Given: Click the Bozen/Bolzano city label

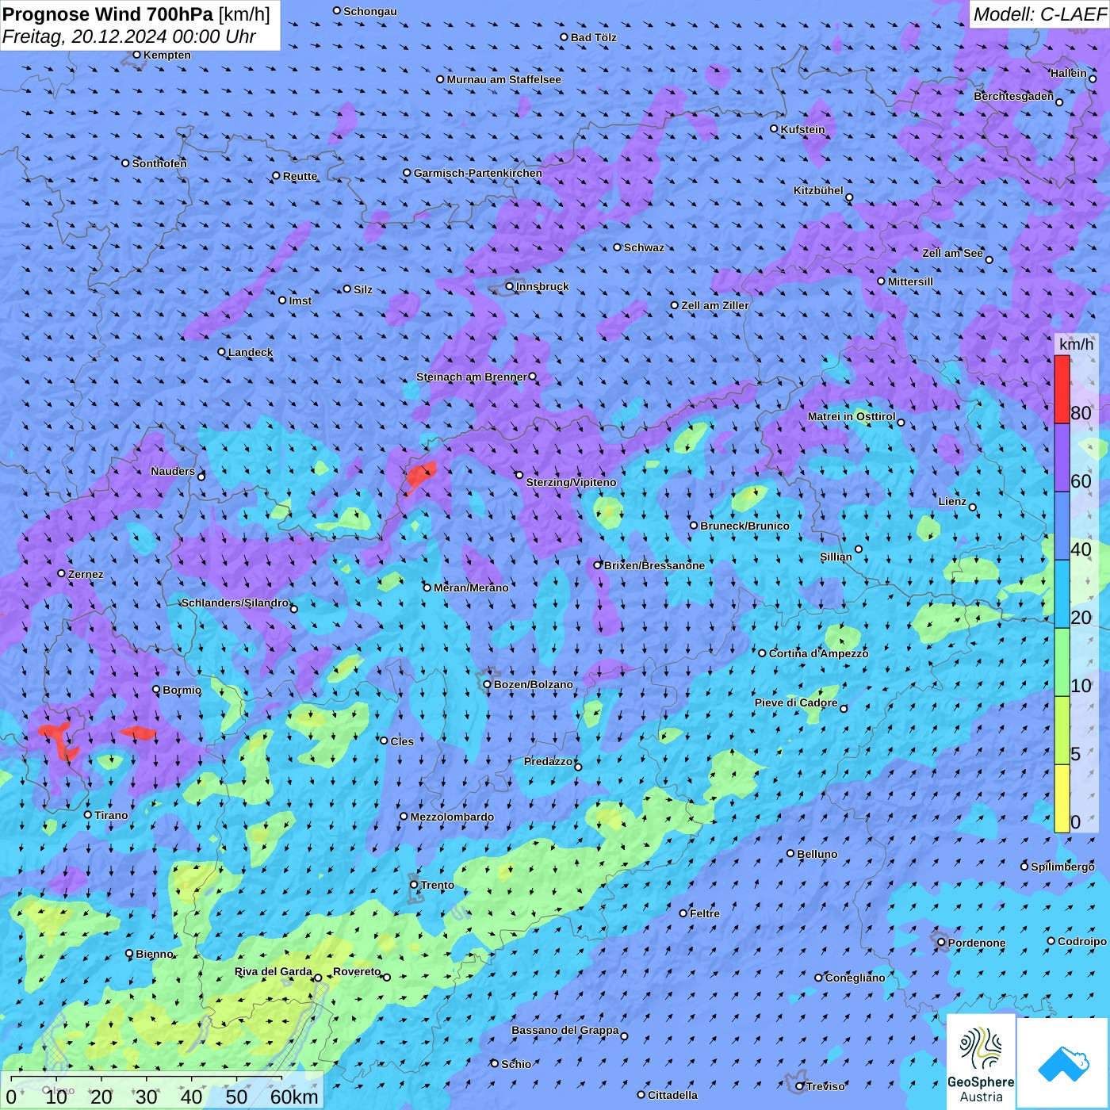Looking at the screenshot, I should [533, 684].
